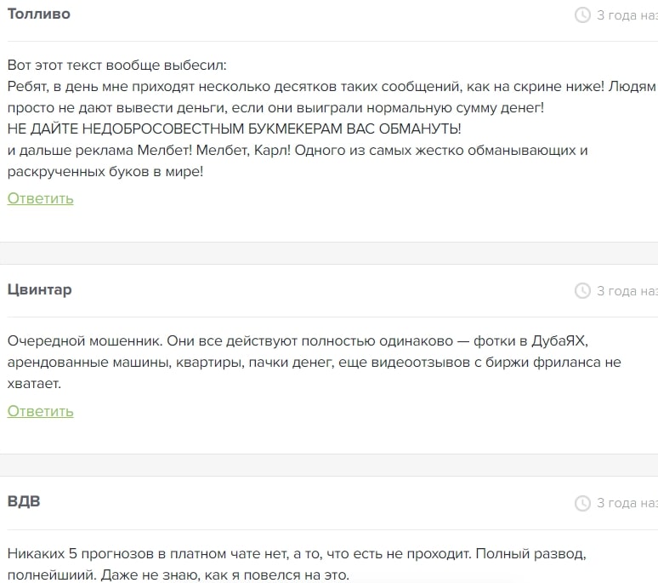
Task: Click the clock icon beside Цвинтар's timestamp
Action: click(x=582, y=291)
